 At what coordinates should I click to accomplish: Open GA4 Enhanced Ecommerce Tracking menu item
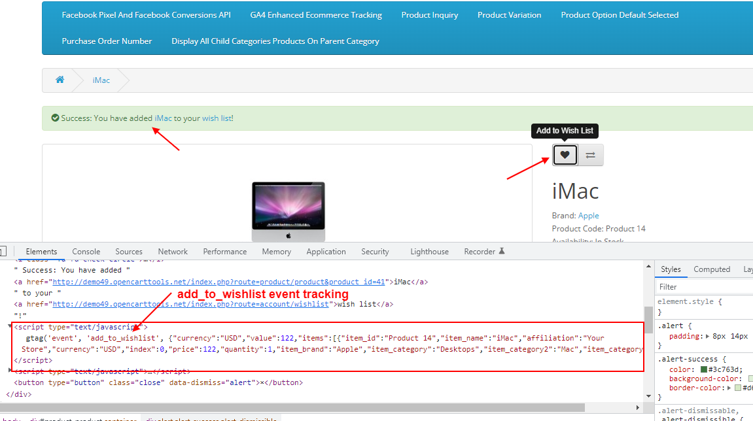316,15
